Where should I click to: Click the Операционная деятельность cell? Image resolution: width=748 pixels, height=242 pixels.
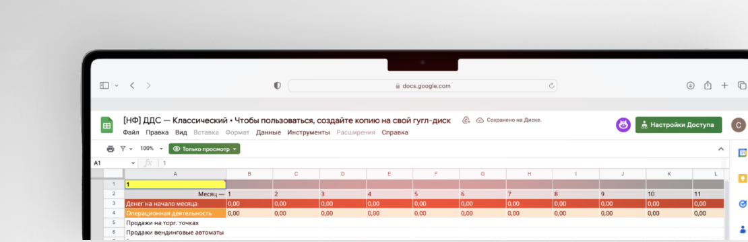pos(175,214)
